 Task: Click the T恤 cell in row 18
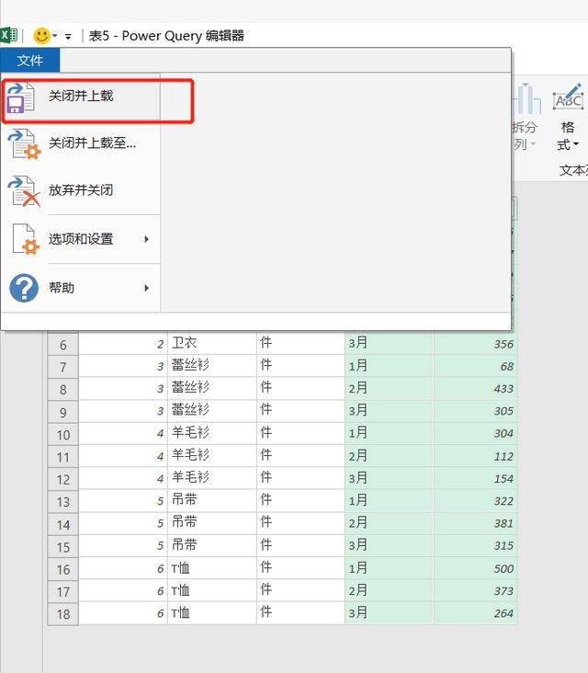pyautogui.click(x=212, y=613)
